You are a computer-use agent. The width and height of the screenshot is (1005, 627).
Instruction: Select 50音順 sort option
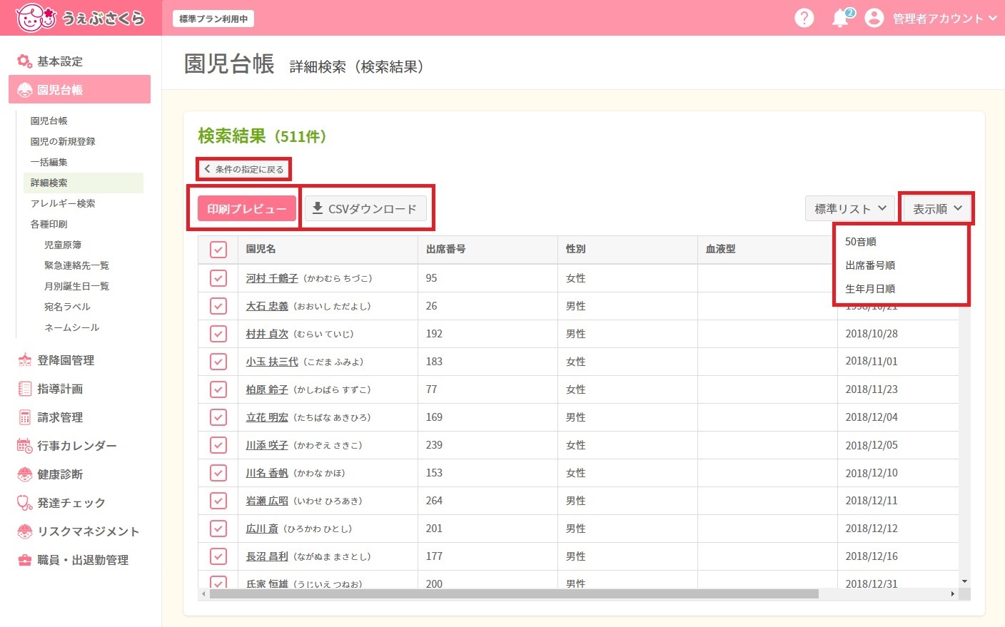point(861,242)
